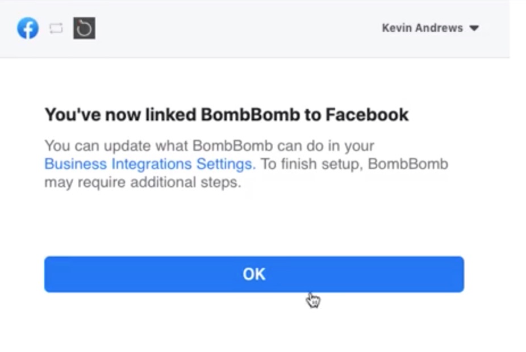Confirm with the blue OK button
This screenshot has width=526, height=352.
254,274
